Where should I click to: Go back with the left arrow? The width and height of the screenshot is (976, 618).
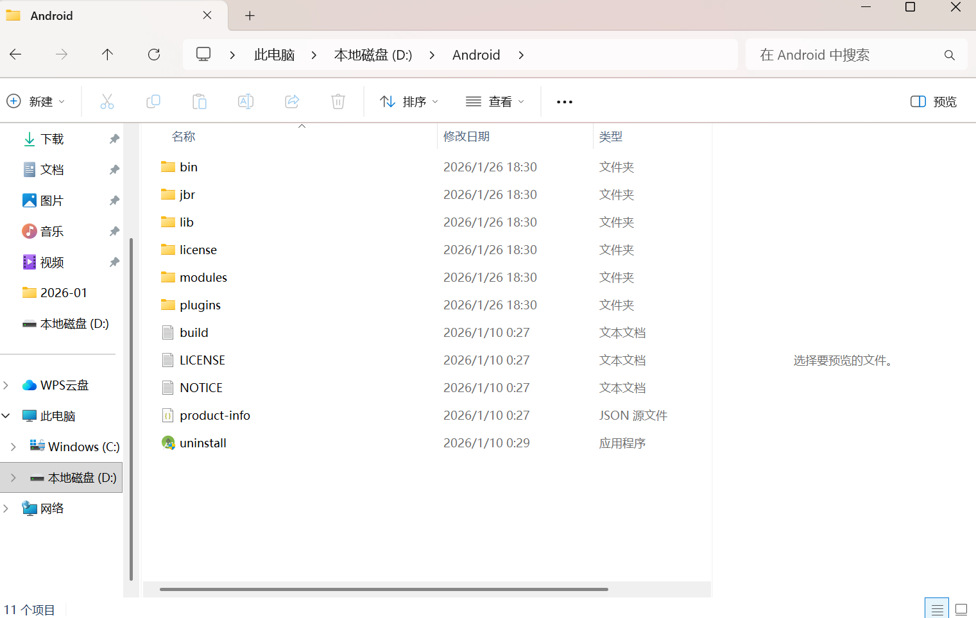tap(16, 55)
